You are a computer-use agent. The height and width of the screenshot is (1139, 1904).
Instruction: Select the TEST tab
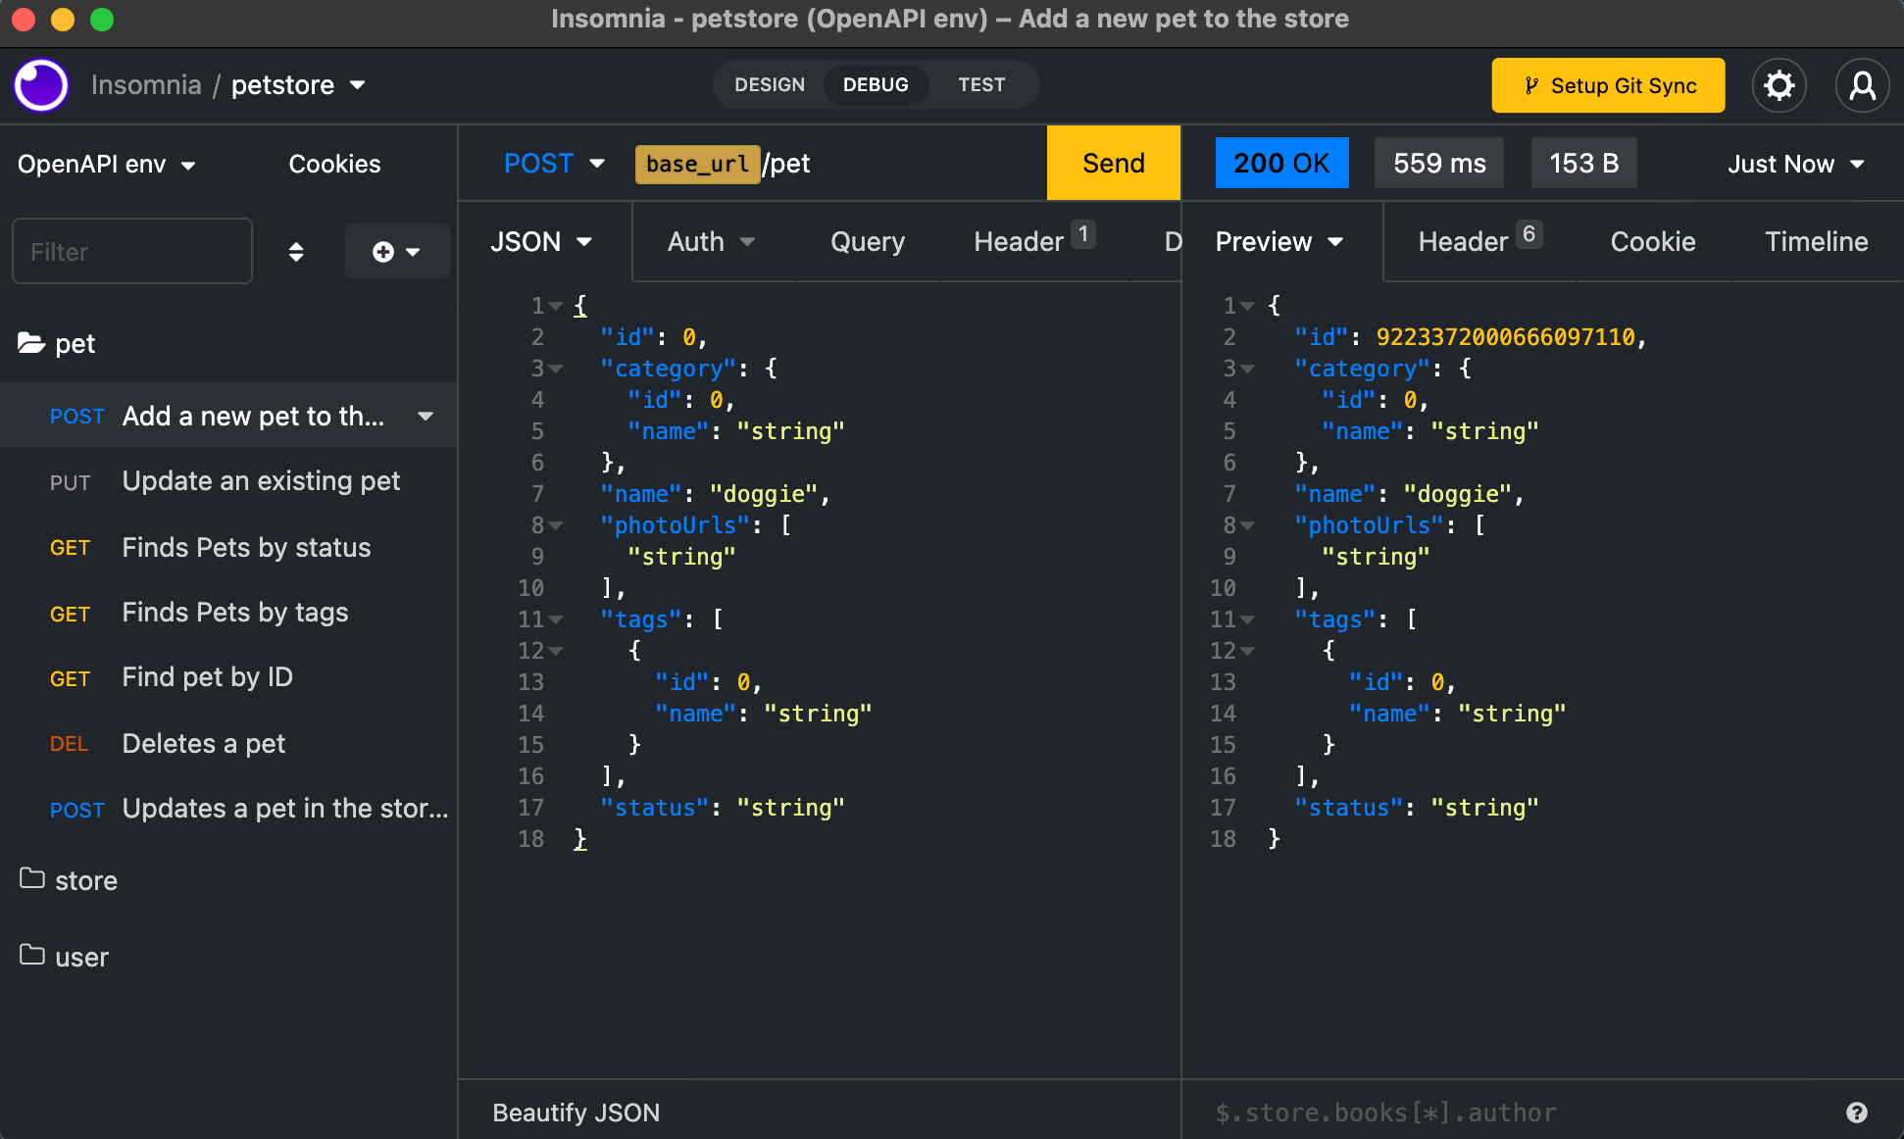tap(981, 84)
